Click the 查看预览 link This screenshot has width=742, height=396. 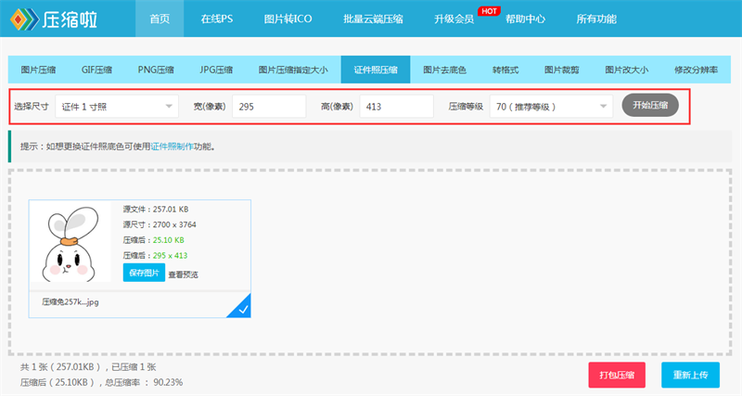[183, 275]
